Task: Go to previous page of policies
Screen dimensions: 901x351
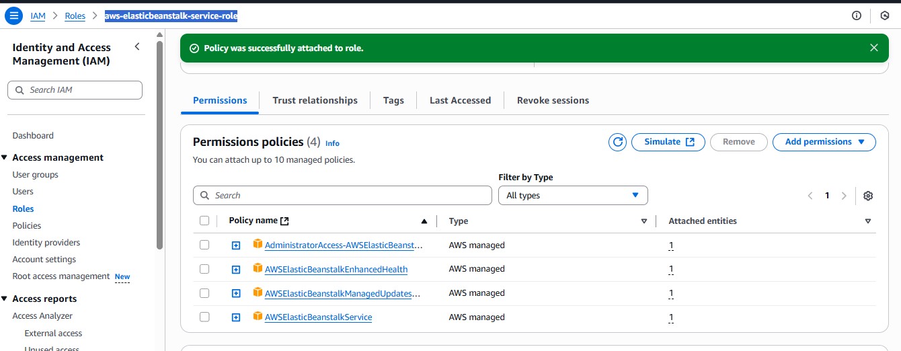Action: coord(810,196)
